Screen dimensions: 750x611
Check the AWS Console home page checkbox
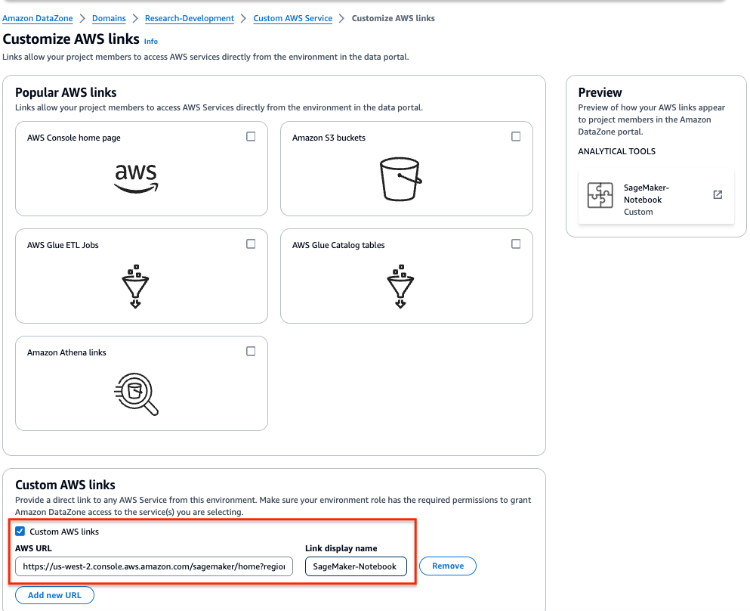(251, 136)
